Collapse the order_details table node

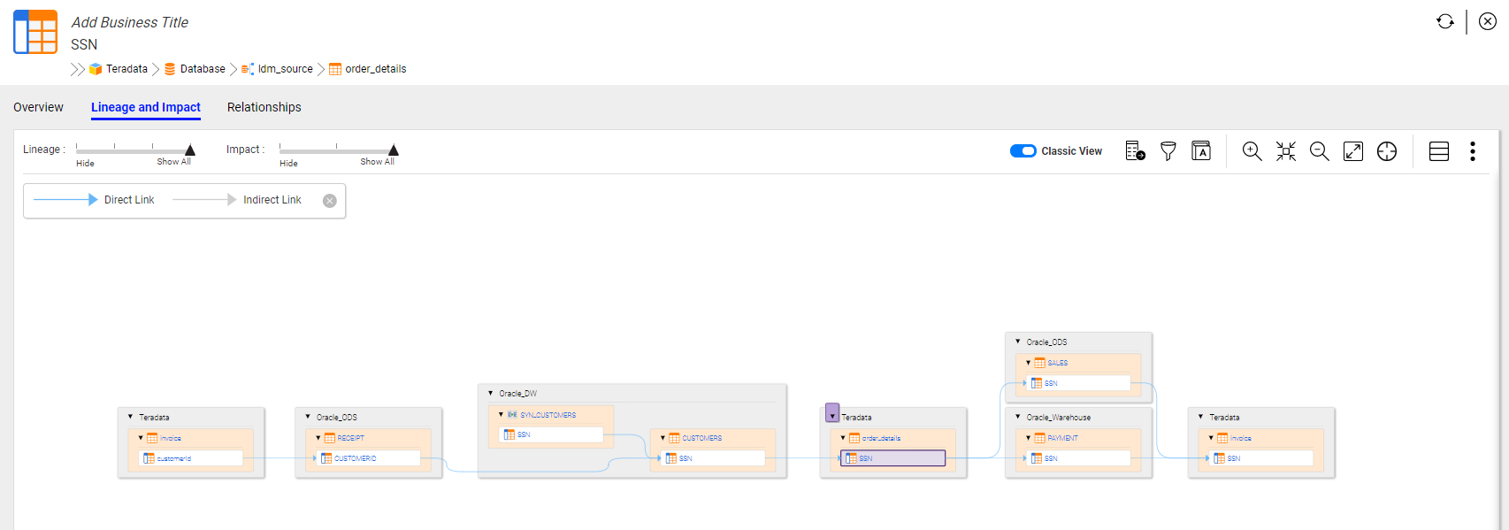843,438
